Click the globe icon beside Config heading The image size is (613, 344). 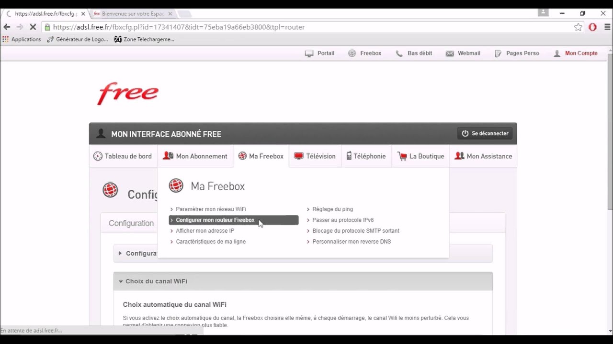coord(110,190)
